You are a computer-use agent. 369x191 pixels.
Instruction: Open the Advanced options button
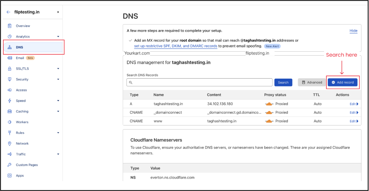[312, 82]
